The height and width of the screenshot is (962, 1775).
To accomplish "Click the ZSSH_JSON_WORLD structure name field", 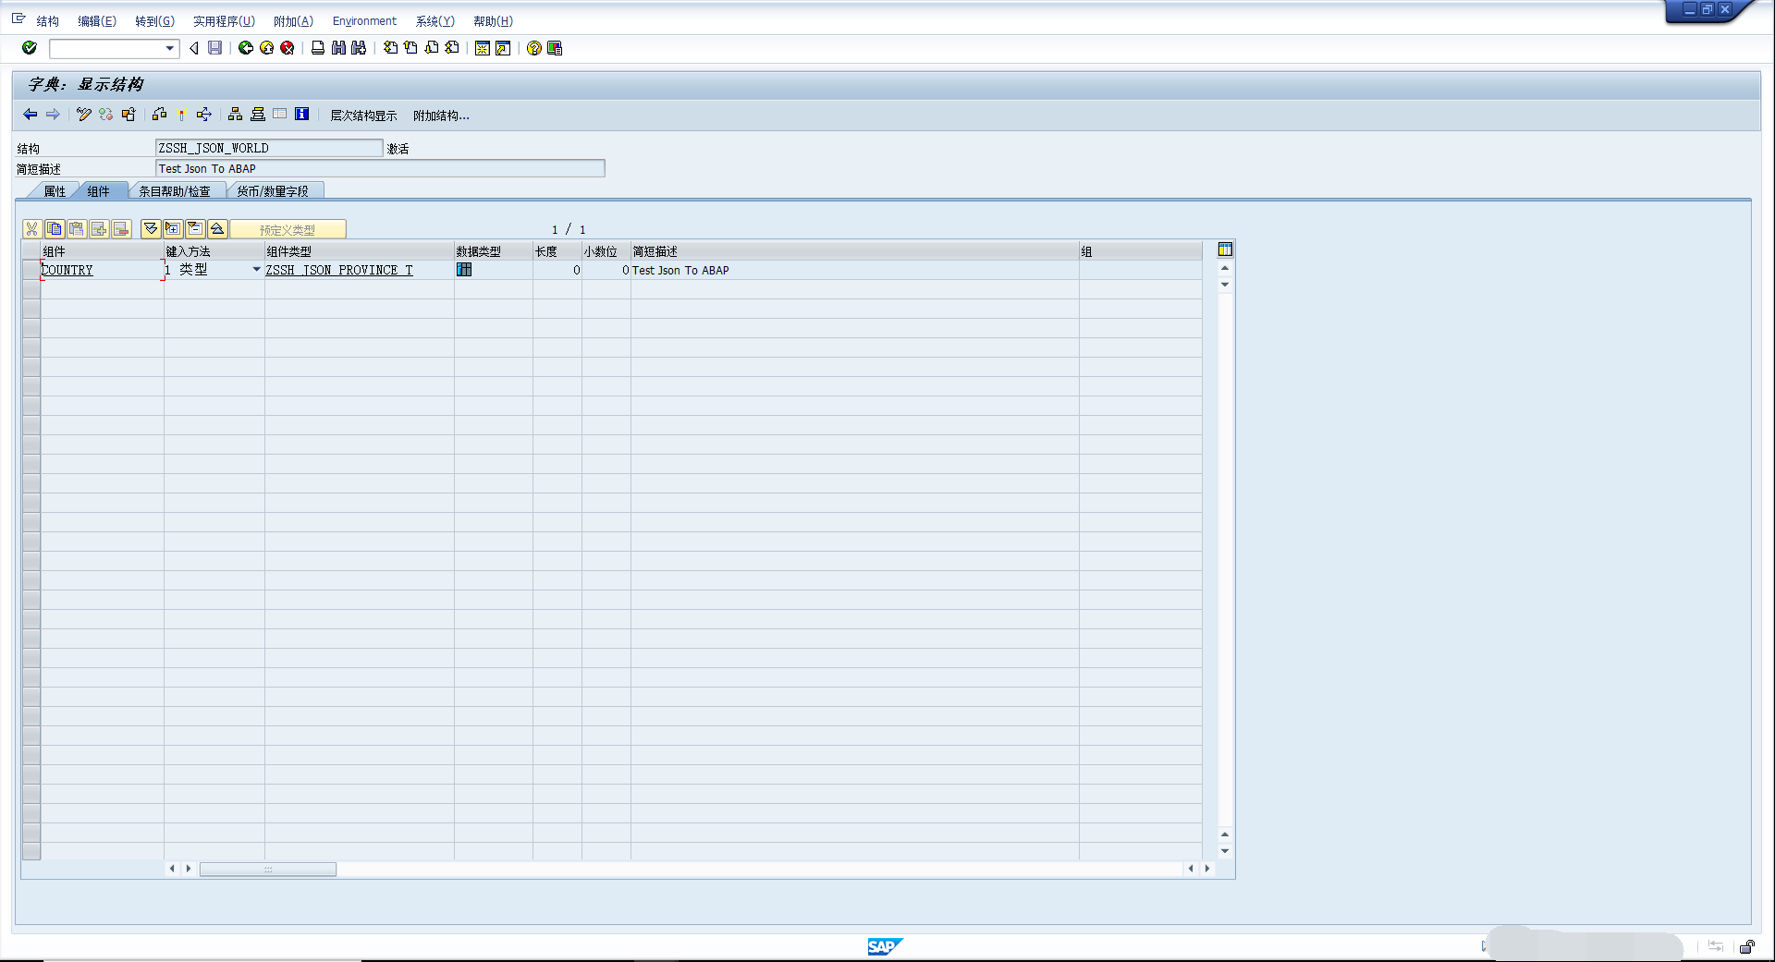I will [269, 148].
